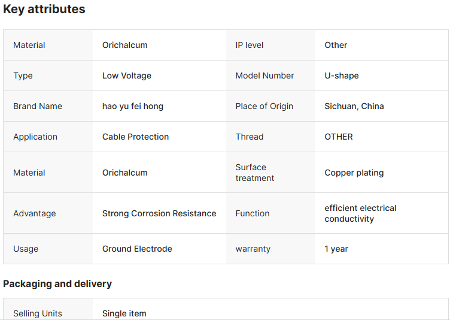Click the Copper plating value
Image resolution: width=450 pixels, height=320 pixels.
[354, 173]
